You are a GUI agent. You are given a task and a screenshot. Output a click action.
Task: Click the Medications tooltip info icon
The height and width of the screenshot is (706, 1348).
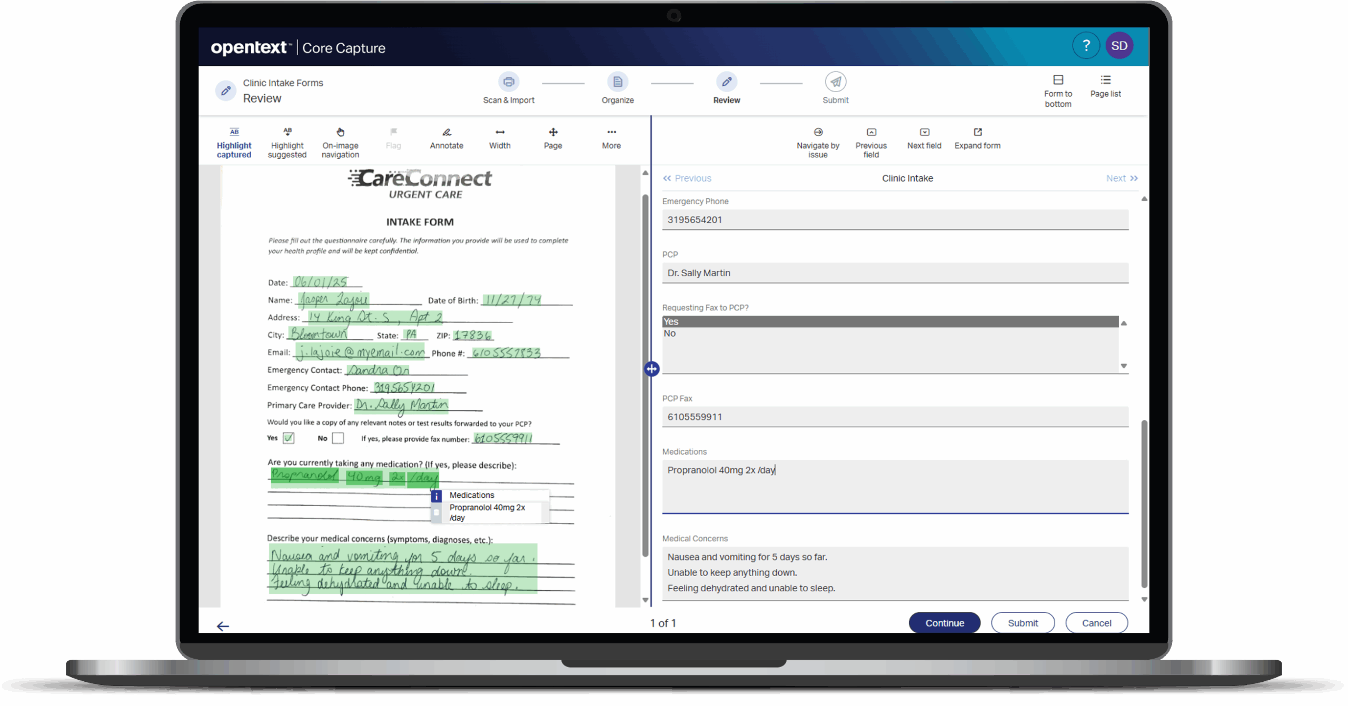click(437, 496)
